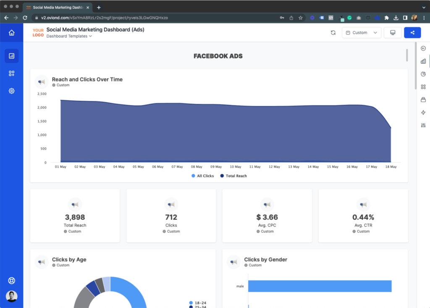Click the browser profile avatar
Viewport: 430px width, 308px height.
(414, 18)
